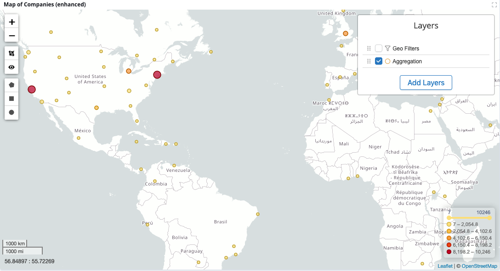Select the draw rectangle tool
Viewport: 500px width, 271px height.
pyautogui.click(x=11, y=99)
